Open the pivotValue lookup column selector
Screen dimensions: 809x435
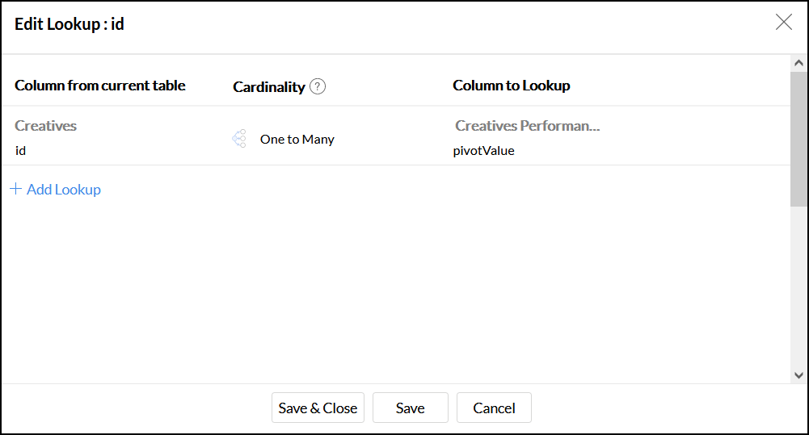tap(483, 150)
